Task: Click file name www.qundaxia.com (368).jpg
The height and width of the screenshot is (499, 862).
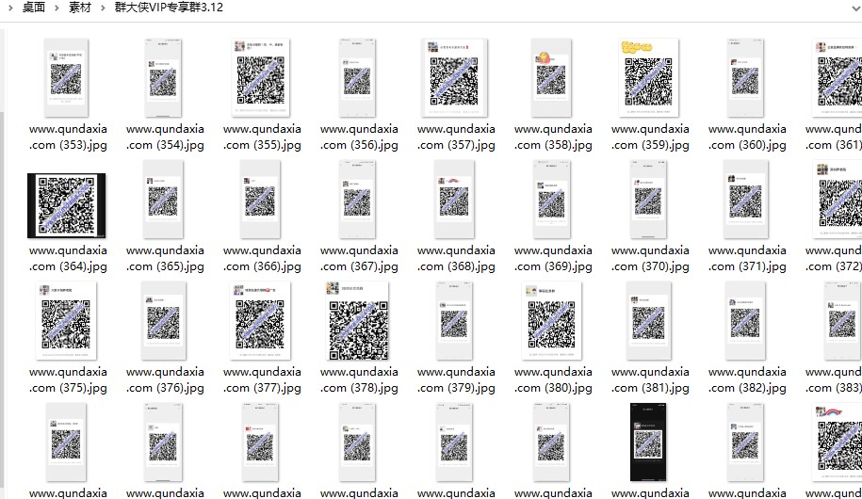Action: pos(456,258)
